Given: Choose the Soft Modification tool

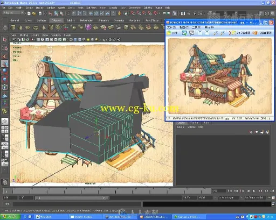Looking at the screenshot, I should [x=5, y=95].
